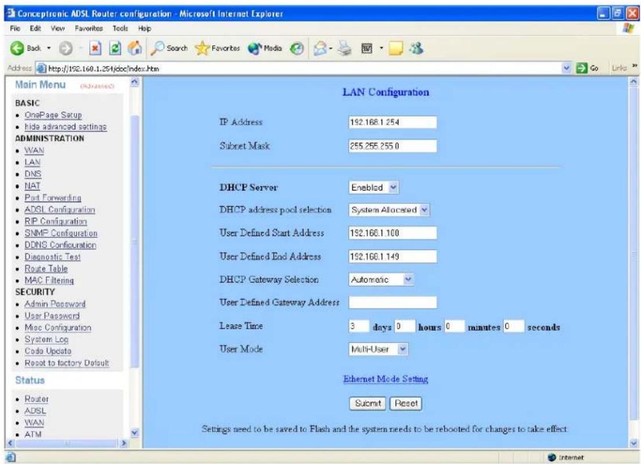641x464 pixels.
Task: Open the Admin Password link
Action: (55, 304)
